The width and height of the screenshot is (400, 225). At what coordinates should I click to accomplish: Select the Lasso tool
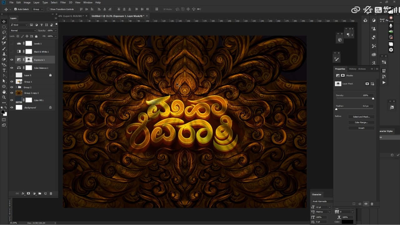coord(4,32)
